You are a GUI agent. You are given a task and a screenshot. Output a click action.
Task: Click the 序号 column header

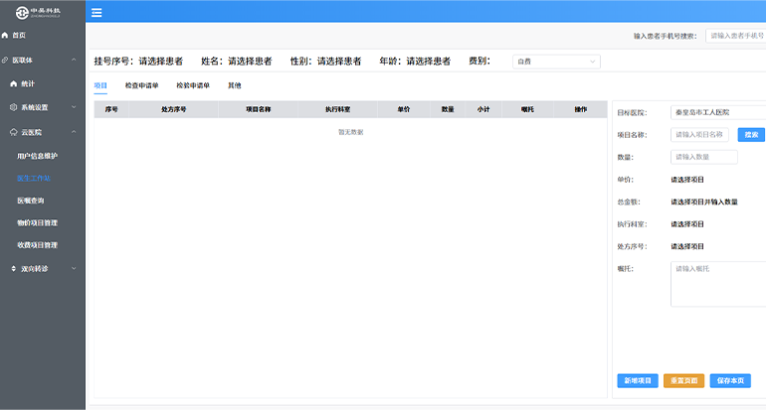pos(111,109)
